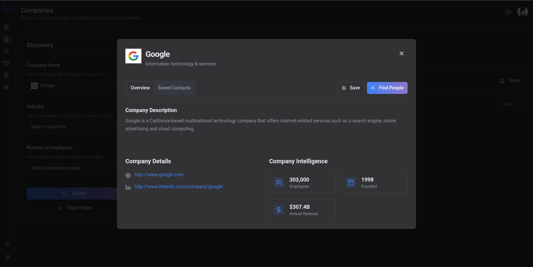Open the Companies building sidebar icon
This screenshot has height=267, width=533.
pyautogui.click(x=6, y=39)
